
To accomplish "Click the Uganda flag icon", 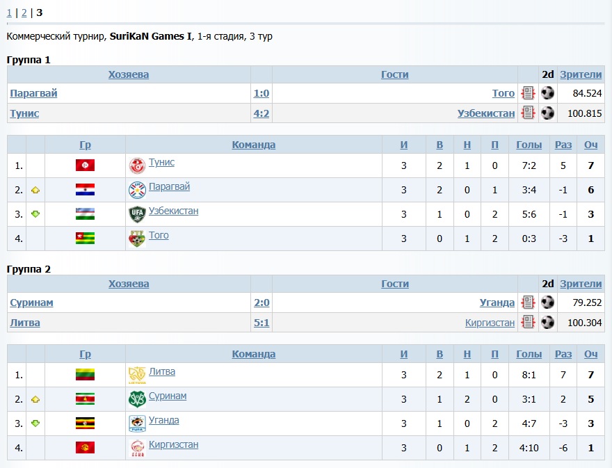I will click(85, 423).
